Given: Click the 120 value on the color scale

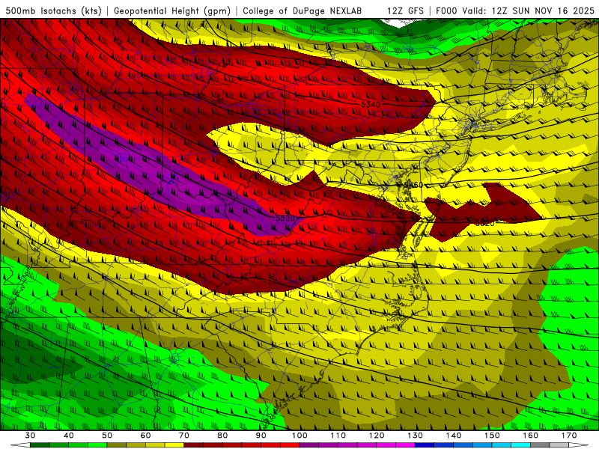Looking at the screenshot, I should [x=377, y=436].
